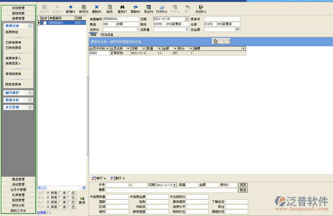Screen dimensions: 333x216
Task: Switch to the 附加信息 tab
Action: (x=107, y=34)
